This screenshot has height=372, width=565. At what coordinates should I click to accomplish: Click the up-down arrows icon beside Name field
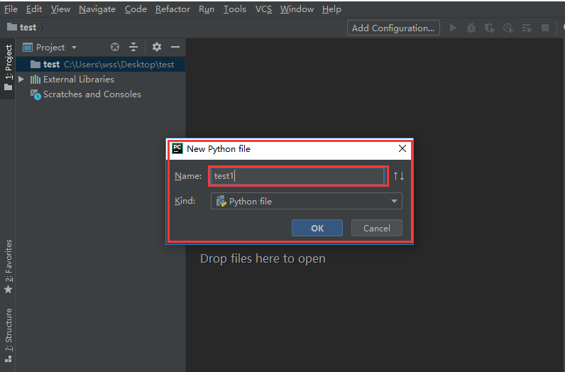click(x=398, y=176)
